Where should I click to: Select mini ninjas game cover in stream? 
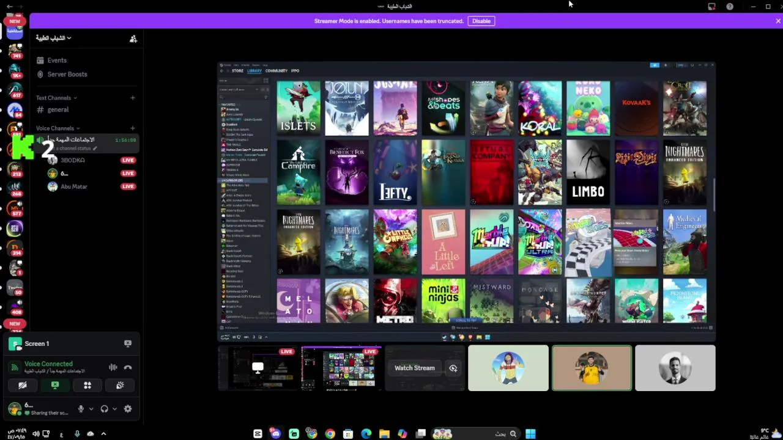[443, 301]
